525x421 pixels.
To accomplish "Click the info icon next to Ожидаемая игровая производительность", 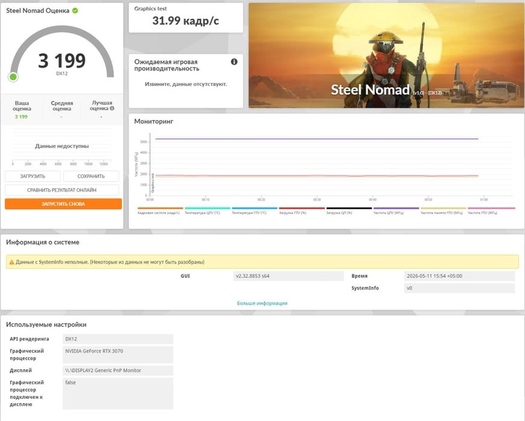I will tap(234, 61).
